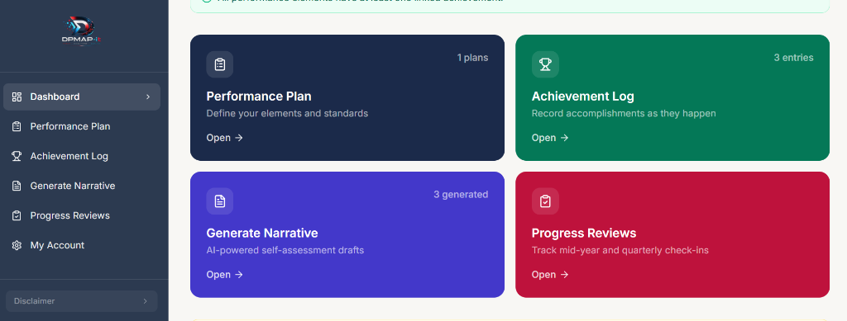The width and height of the screenshot is (847, 321).
Task: Click the Performance Plan clipboard icon in the sidebar
Action: pos(17,126)
